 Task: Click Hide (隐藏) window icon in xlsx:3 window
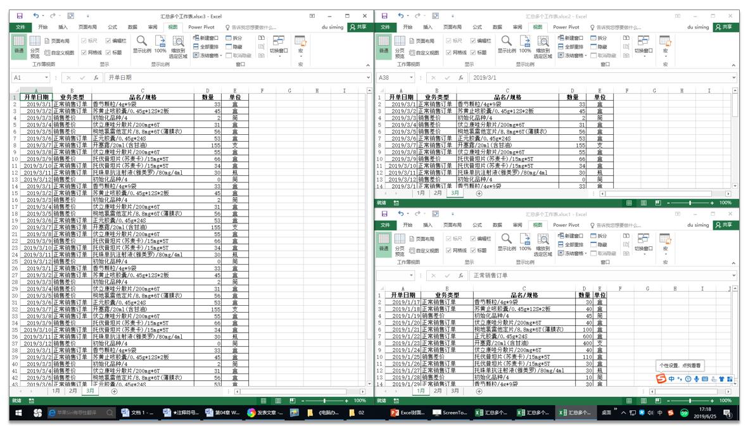tap(234, 46)
